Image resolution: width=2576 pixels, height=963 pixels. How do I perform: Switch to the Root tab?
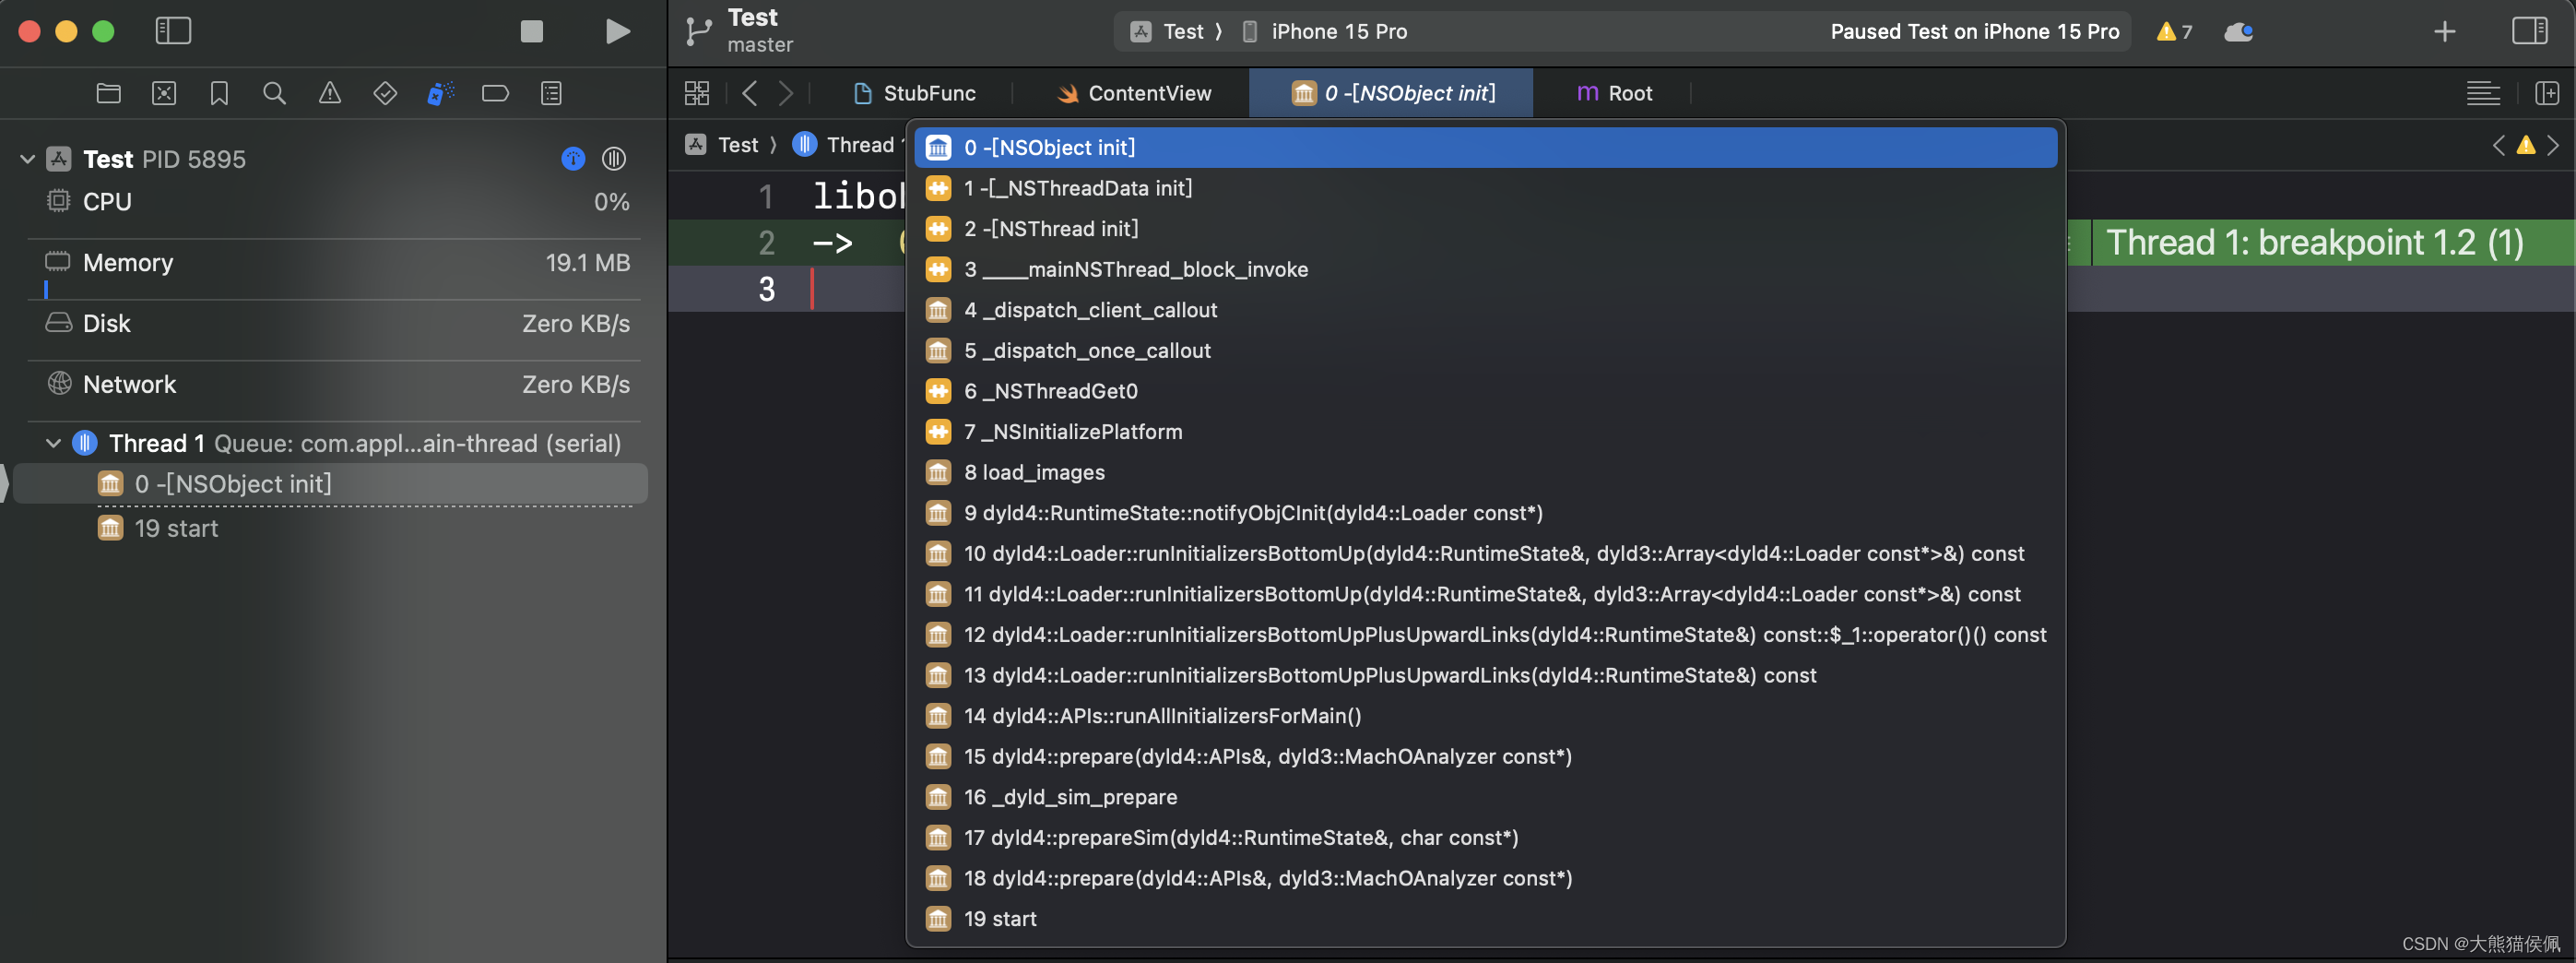click(x=1613, y=93)
